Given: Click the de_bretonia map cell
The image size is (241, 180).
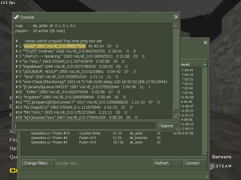Looking at the screenshot, I should [138, 138].
